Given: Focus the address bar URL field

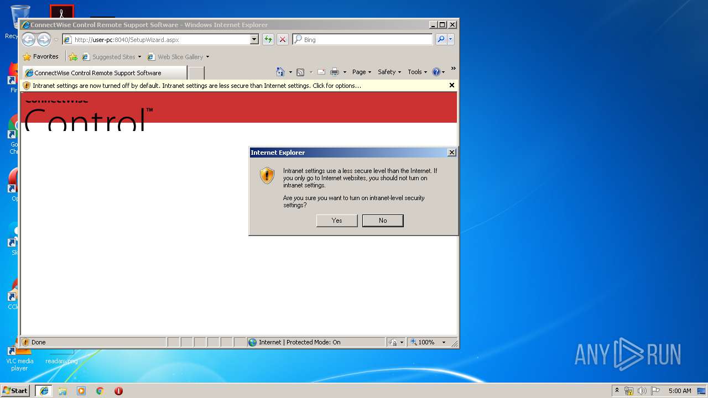Looking at the screenshot, I should pyautogui.click(x=156, y=40).
